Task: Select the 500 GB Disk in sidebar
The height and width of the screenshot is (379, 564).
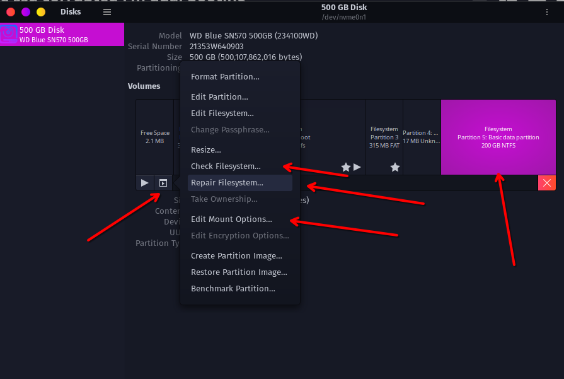Action: [62, 35]
